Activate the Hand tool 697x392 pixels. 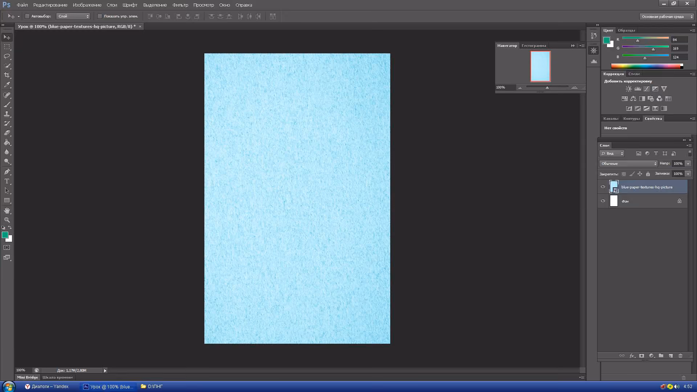(7, 211)
